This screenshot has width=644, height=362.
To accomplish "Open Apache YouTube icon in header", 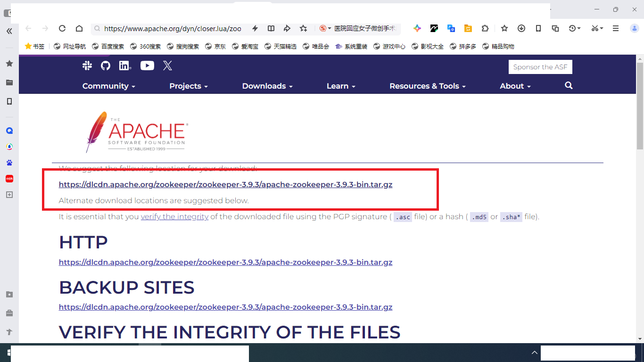I will 147,66.
